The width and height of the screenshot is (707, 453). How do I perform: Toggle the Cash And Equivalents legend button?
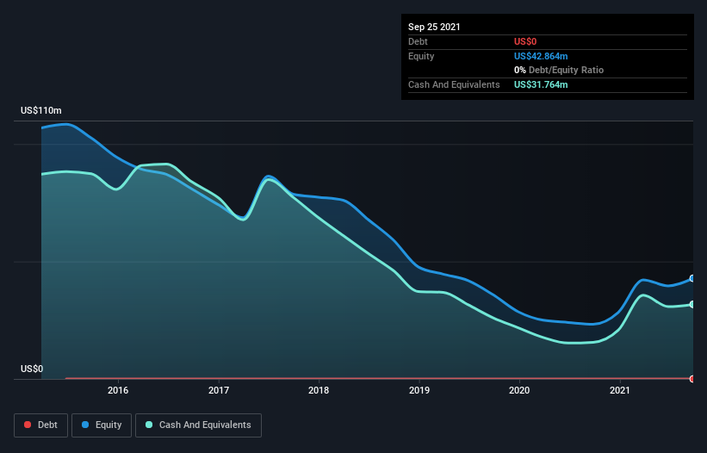point(198,425)
